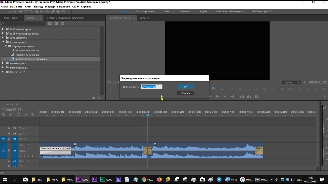The width and height of the screenshot is (328, 184).
Task: Expand Шаблоны настроек Lumetri folder
Action: click(x=3, y=33)
